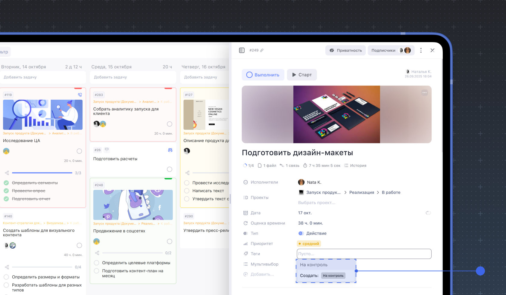
Task: Click the group icon on task #26
Action: (x=170, y=150)
